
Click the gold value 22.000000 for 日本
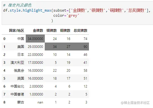coord(35,54)
